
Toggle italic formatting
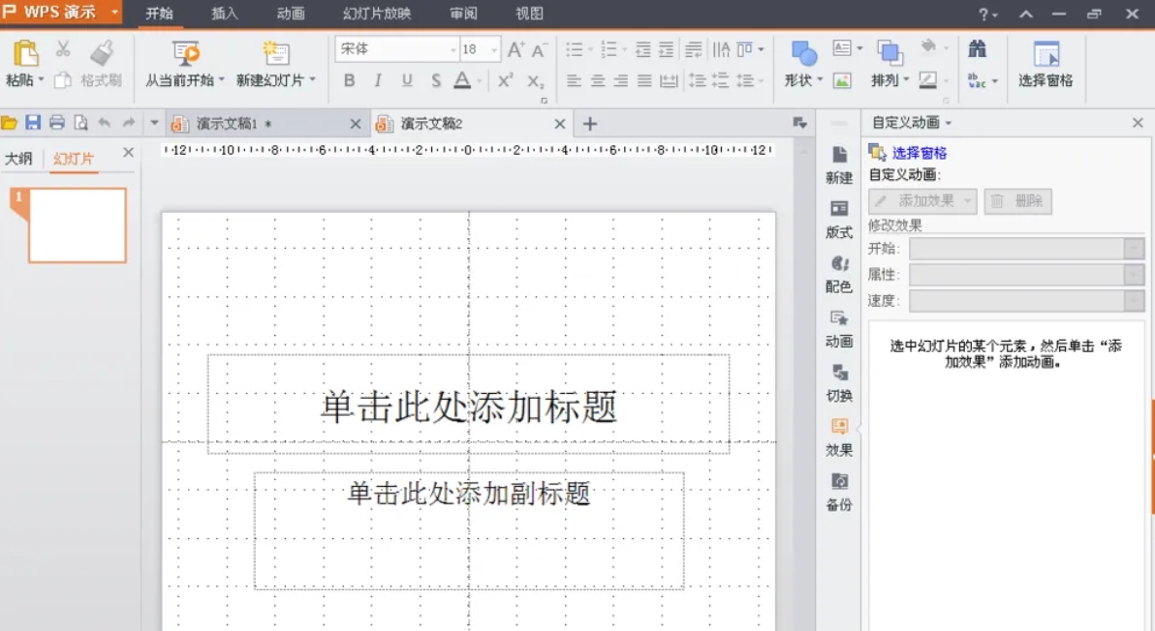(x=377, y=81)
